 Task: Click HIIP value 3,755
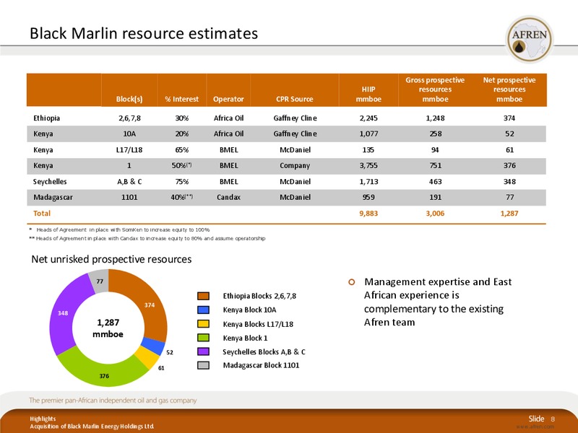click(x=368, y=166)
